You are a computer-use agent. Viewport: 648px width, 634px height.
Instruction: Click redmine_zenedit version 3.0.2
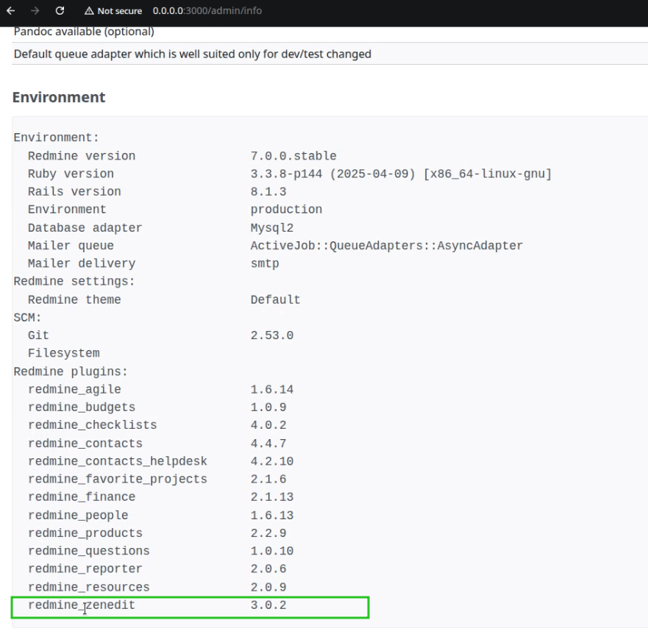point(268,605)
